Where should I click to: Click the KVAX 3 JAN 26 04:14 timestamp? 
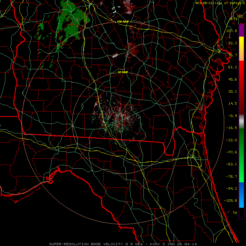tap(173, 244)
